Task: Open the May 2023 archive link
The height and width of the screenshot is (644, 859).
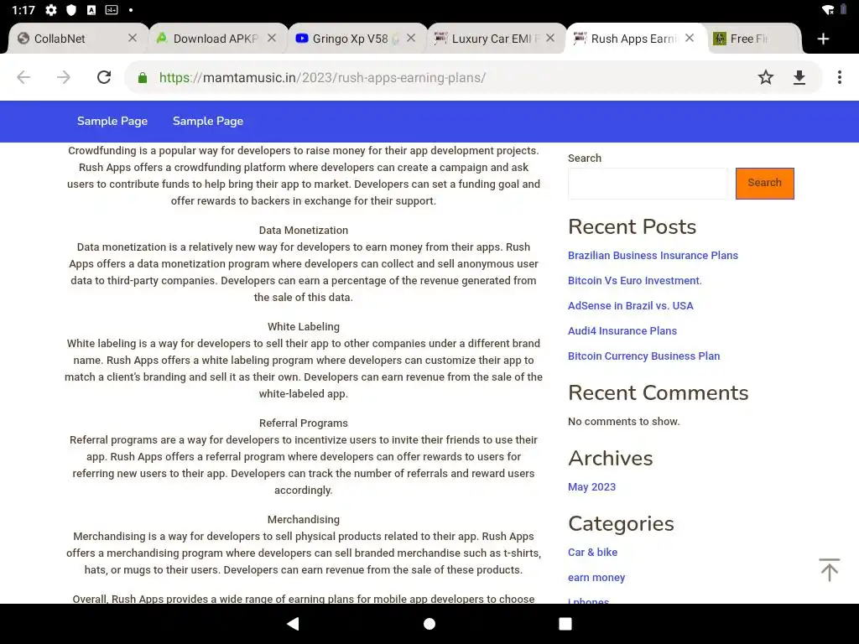Action: 591,487
